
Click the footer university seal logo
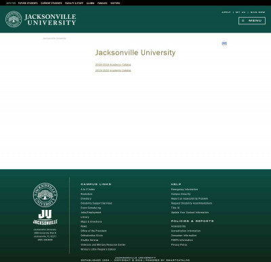tap(45, 195)
